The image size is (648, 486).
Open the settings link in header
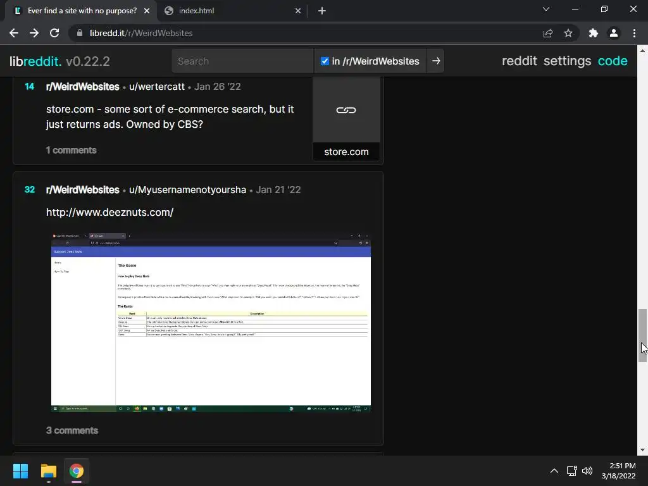[x=567, y=61]
